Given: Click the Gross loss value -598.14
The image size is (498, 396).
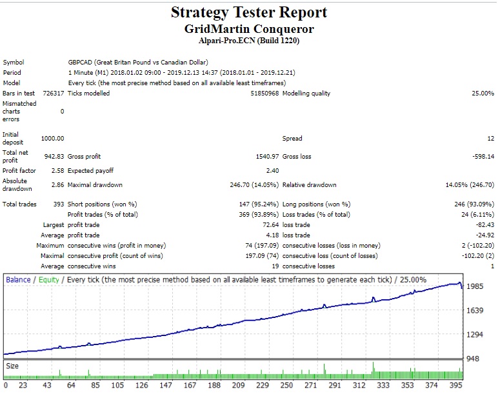Looking at the screenshot, I should 483,157.
